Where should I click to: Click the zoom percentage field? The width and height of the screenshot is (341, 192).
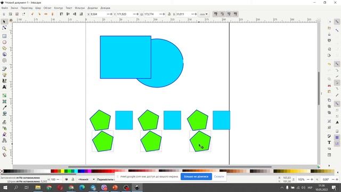[x=301, y=179]
